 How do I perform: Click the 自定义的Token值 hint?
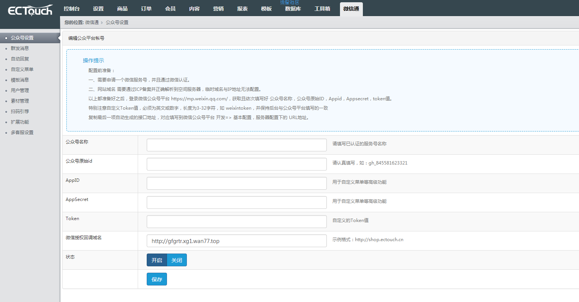(350, 220)
